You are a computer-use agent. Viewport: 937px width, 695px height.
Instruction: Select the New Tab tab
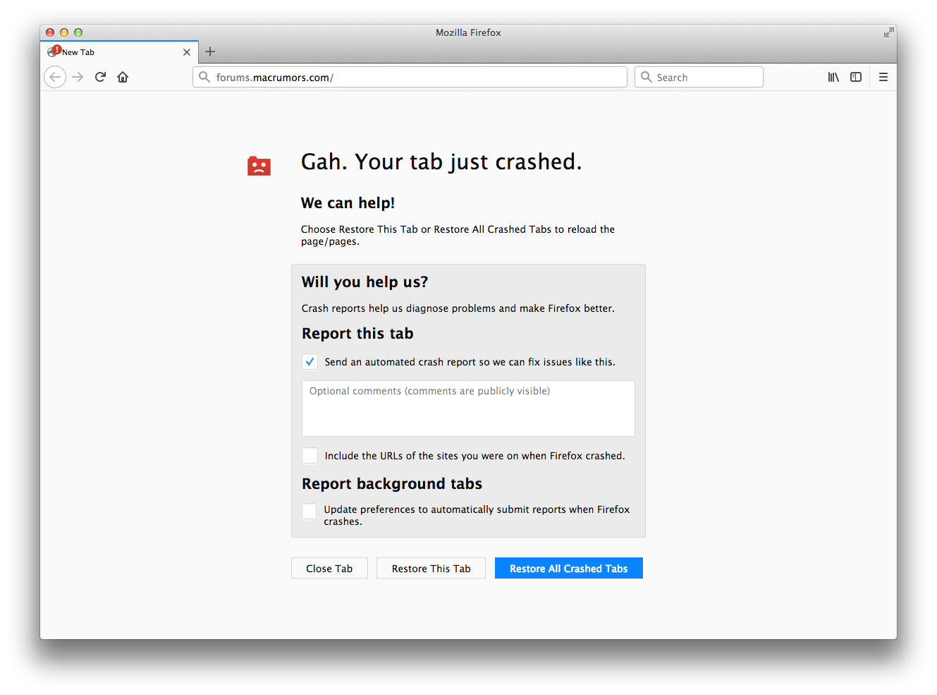click(119, 52)
